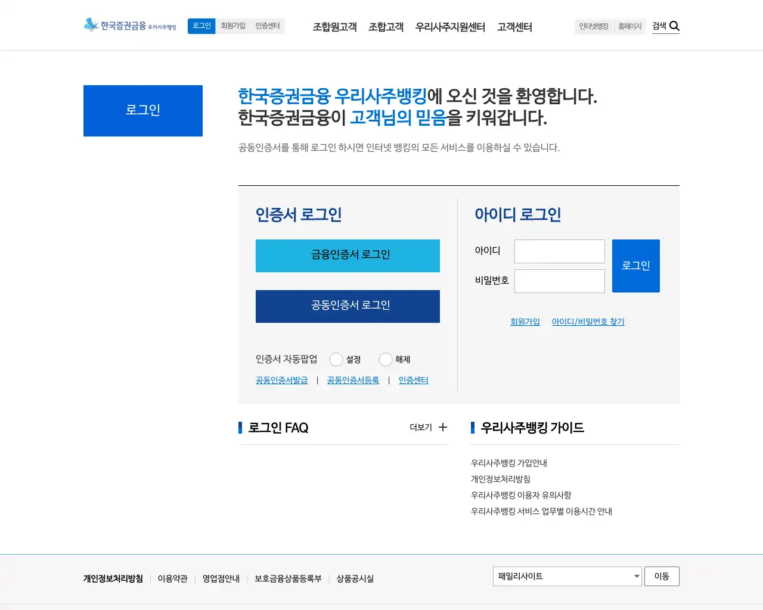Open the 인증센터 link below radio buttons
Screen dimensions: 763x610
(414, 380)
